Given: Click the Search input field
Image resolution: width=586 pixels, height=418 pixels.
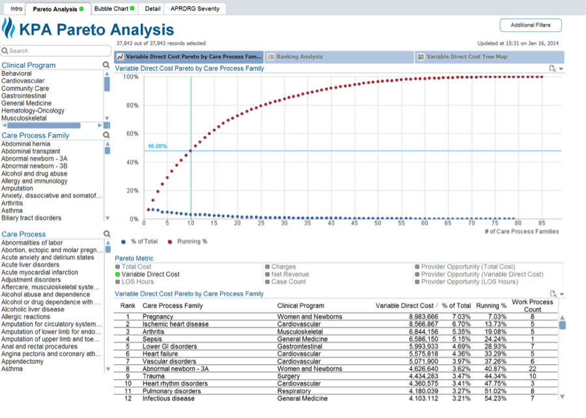Looking at the screenshot, I should (x=59, y=51).
